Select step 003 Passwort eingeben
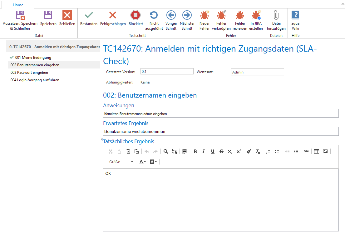The width and height of the screenshot is (345, 233). [x=29, y=73]
